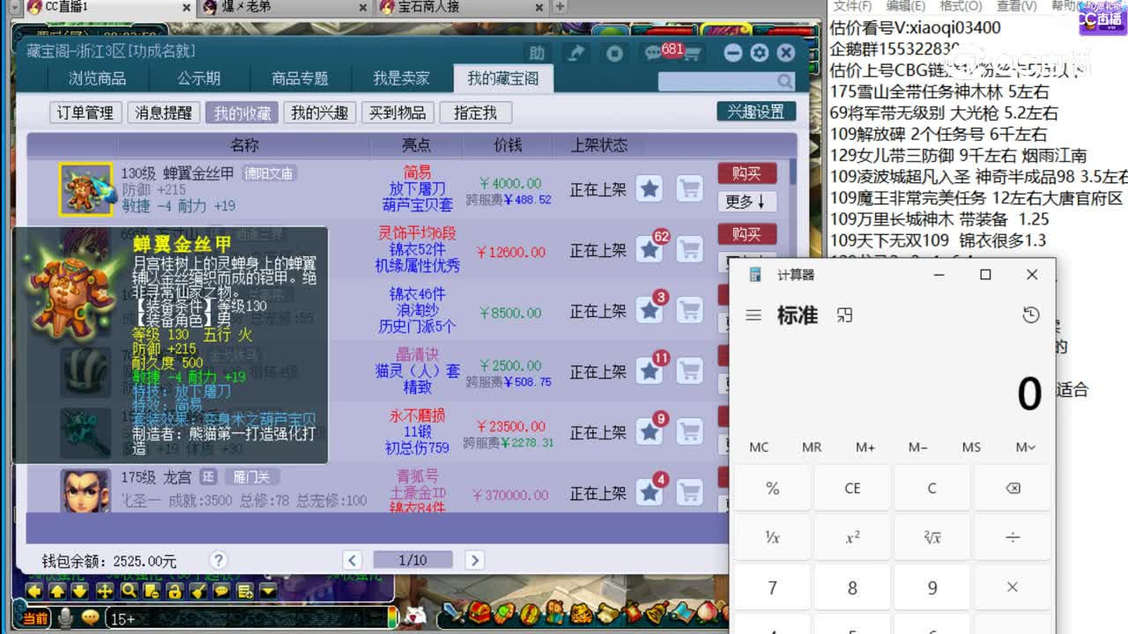Click the 助 help icon in Cangbaoge header

click(x=537, y=53)
